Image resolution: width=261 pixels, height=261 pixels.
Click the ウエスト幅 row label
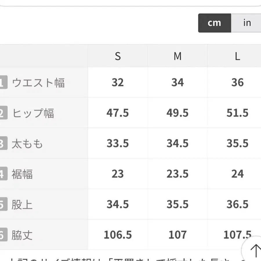(x=38, y=83)
